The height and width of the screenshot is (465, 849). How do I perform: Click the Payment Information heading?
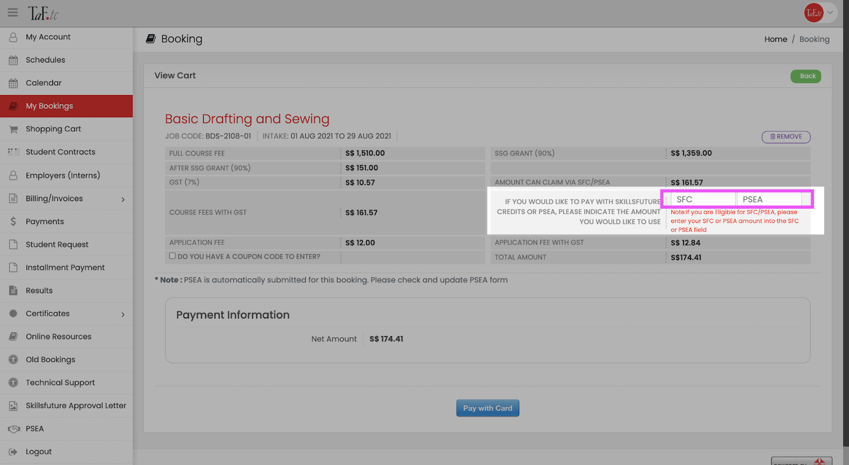click(x=233, y=315)
